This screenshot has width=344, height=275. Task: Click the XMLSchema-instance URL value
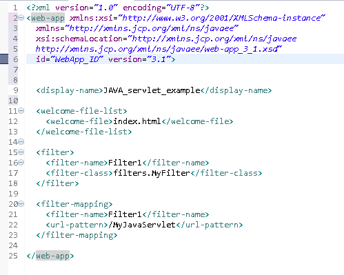click(221, 18)
